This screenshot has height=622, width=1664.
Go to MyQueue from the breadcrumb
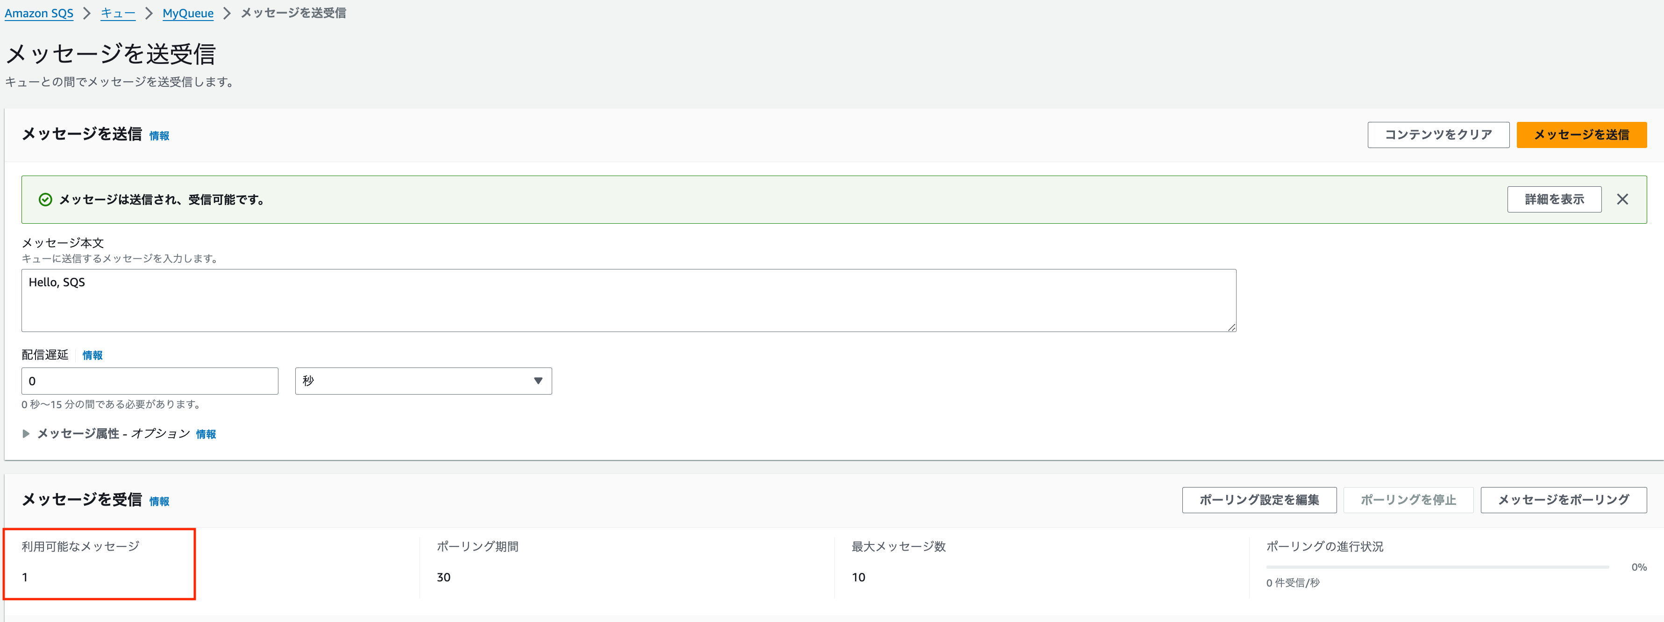(187, 13)
